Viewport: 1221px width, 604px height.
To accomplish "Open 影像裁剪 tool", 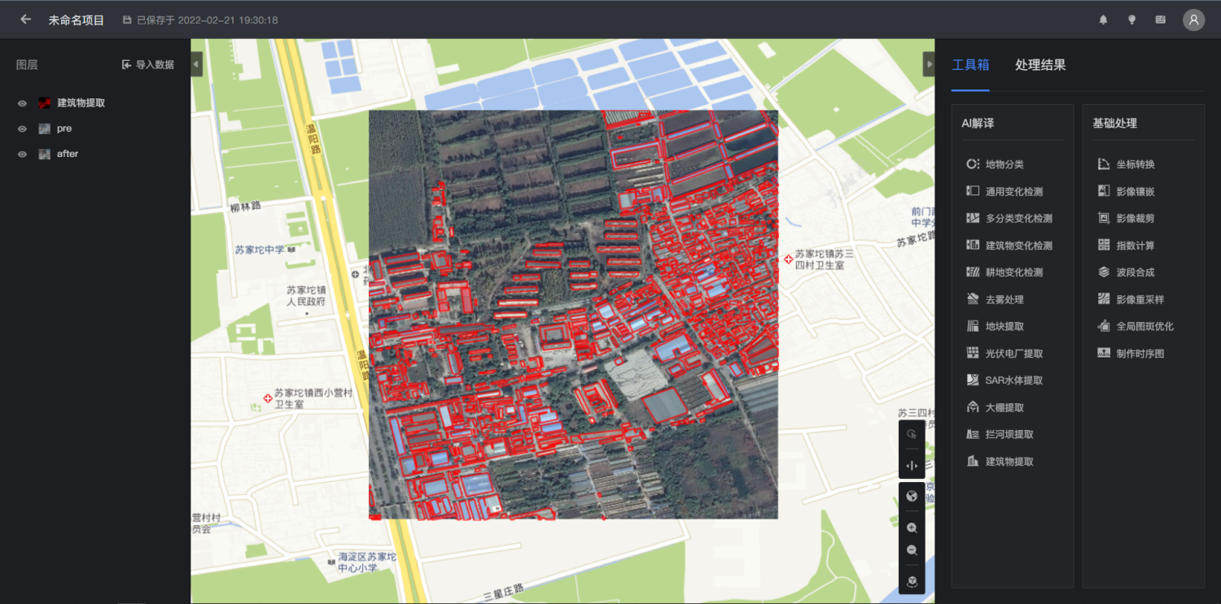I will (1126, 219).
